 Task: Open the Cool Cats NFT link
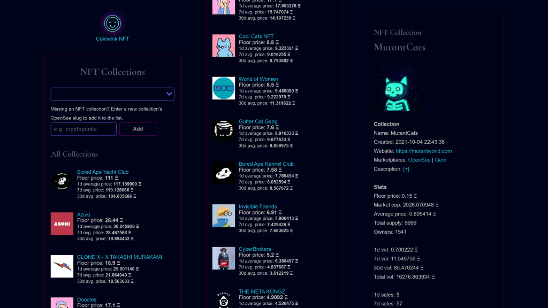point(256,36)
